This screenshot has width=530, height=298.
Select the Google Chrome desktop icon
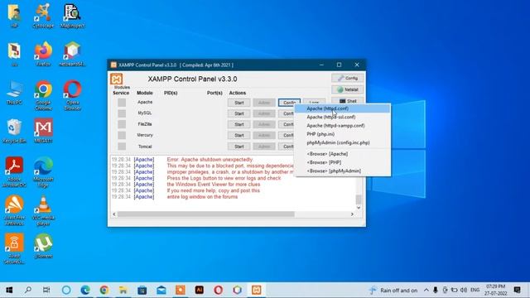tap(43, 95)
